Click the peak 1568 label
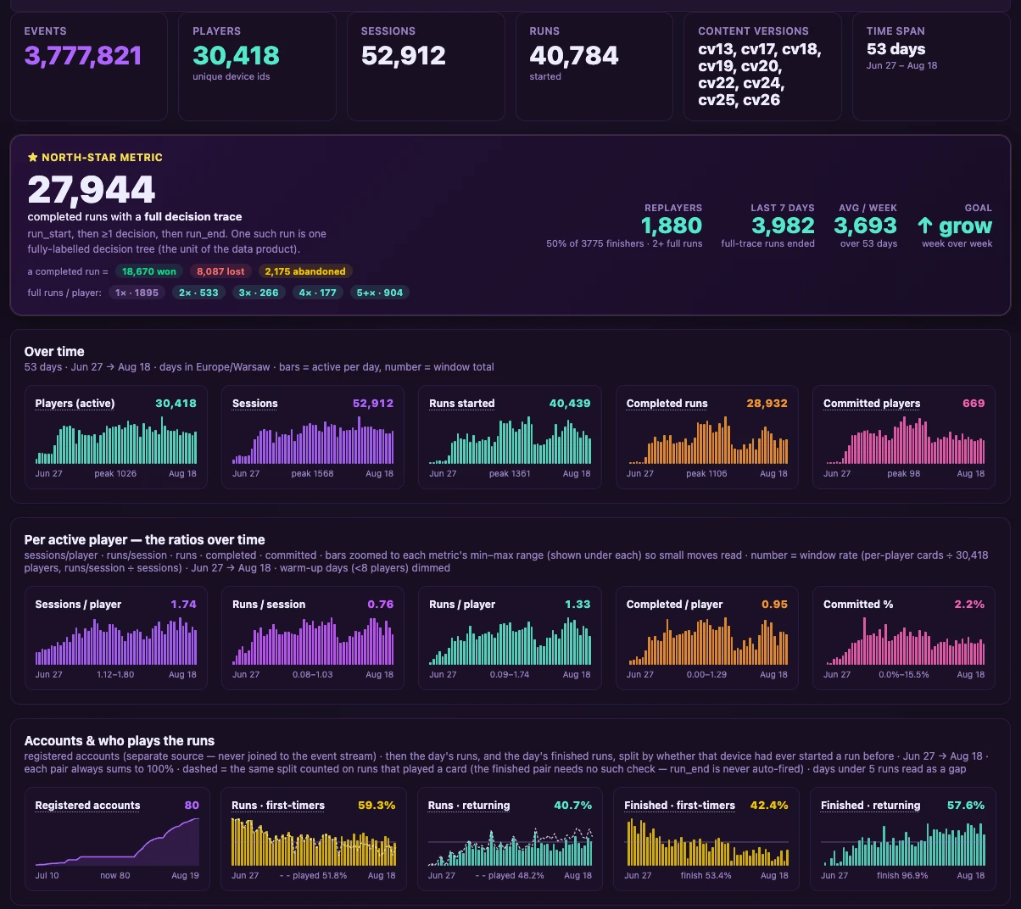This screenshot has height=909, width=1021. tap(313, 474)
